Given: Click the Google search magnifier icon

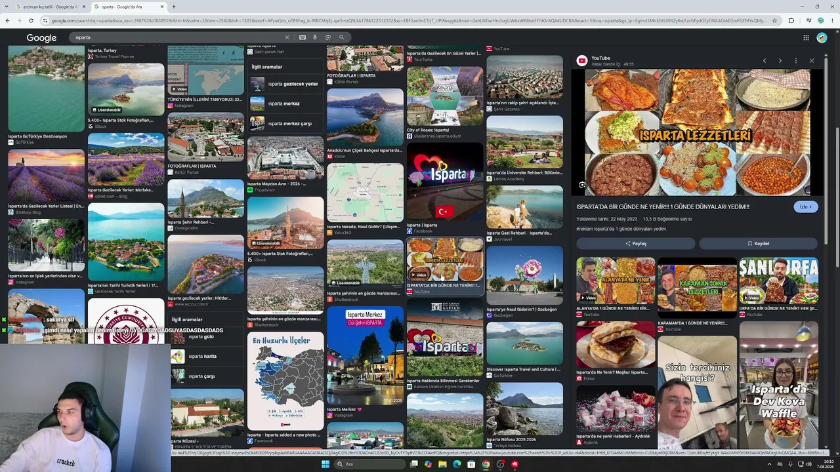Looking at the screenshot, I should (x=341, y=37).
